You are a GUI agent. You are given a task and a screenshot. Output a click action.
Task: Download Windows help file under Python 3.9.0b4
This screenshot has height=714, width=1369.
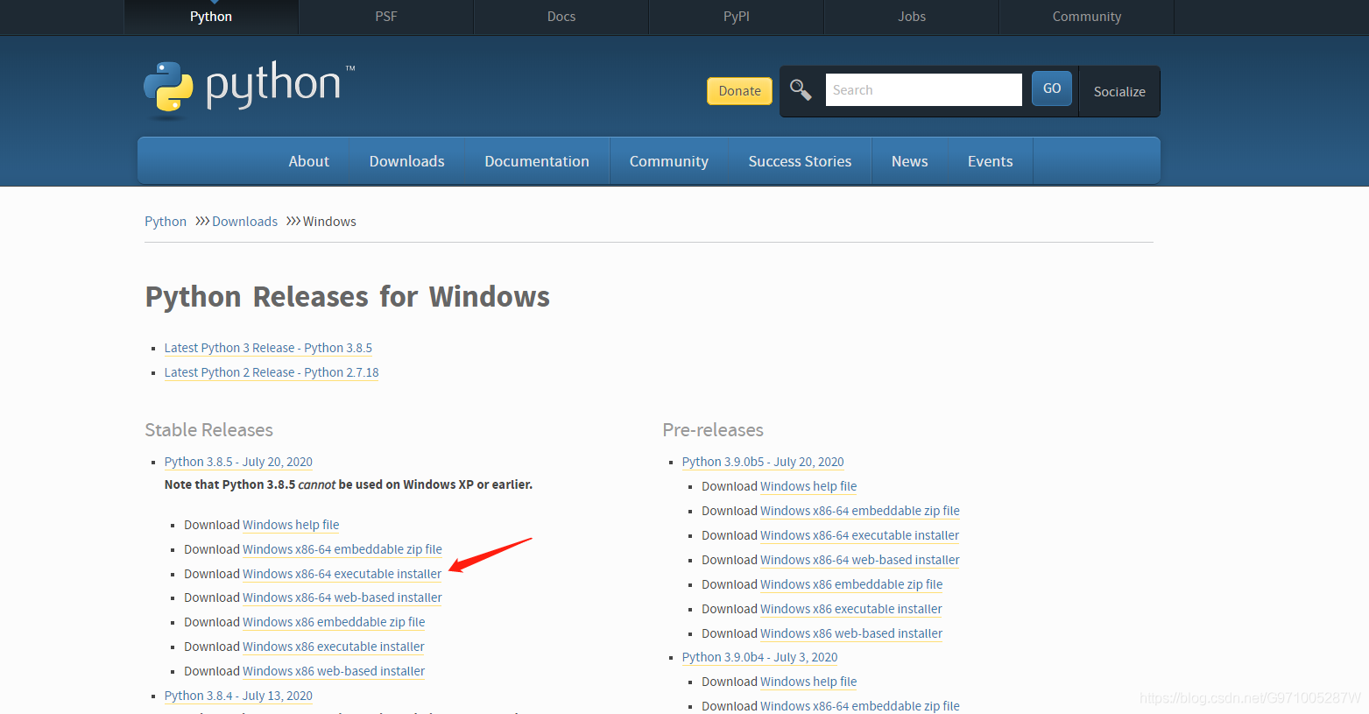click(x=808, y=682)
